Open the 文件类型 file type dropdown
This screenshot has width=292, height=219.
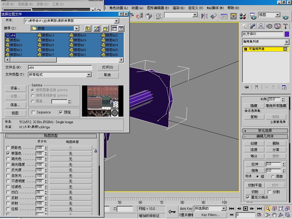[89, 75]
